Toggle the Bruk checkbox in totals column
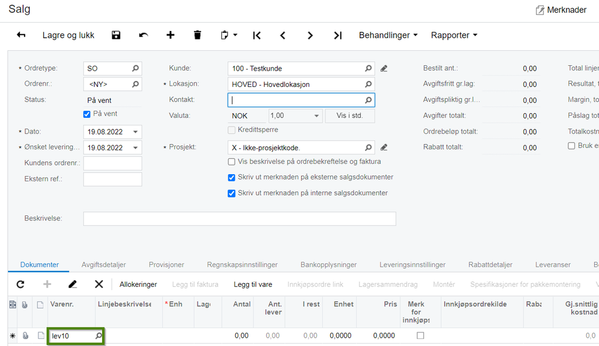This screenshot has height=346, width=599. [x=571, y=145]
